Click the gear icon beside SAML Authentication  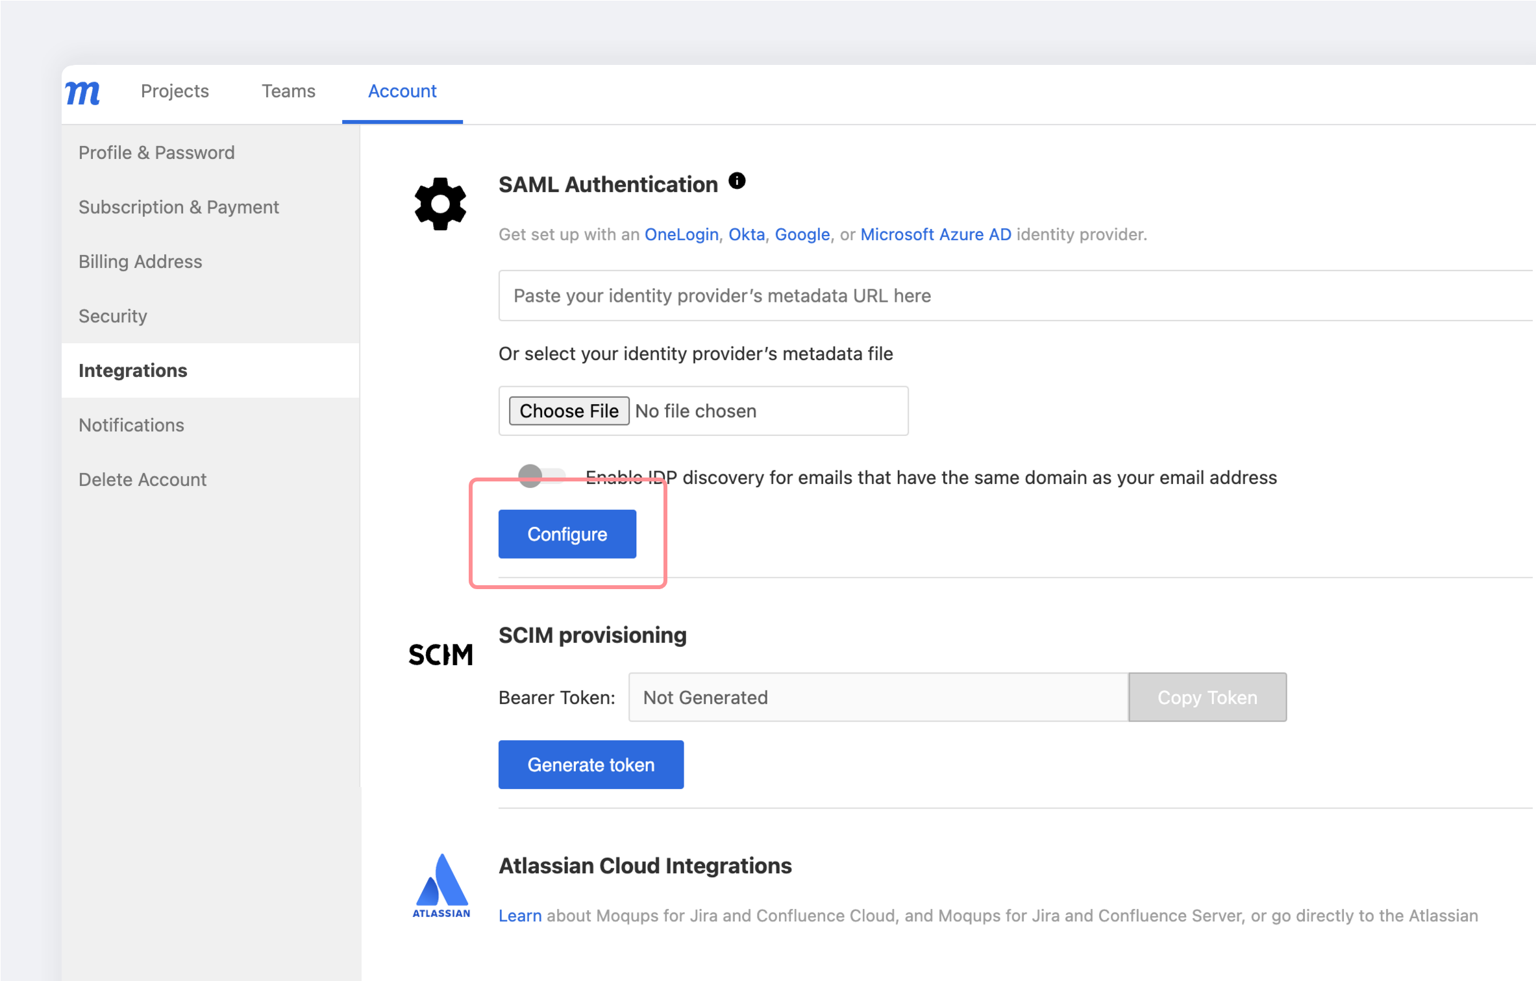pyautogui.click(x=440, y=204)
